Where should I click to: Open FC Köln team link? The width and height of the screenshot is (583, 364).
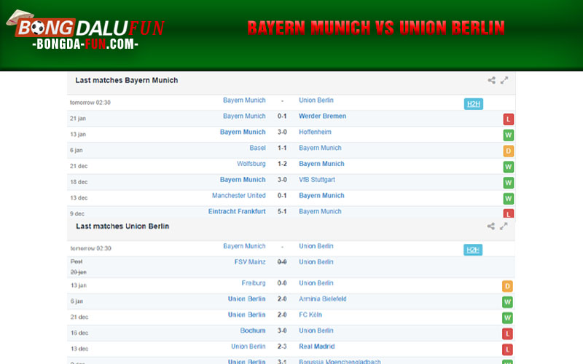pyautogui.click(x=310, y=314)
